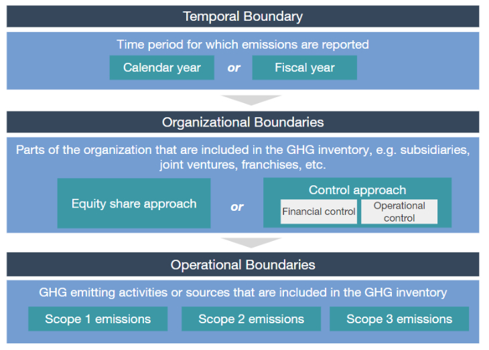Image resolution: width=489 pixels, height=350 pixels.
Task: Select the Scope 2 emissions box
Action: pos(251,319)
